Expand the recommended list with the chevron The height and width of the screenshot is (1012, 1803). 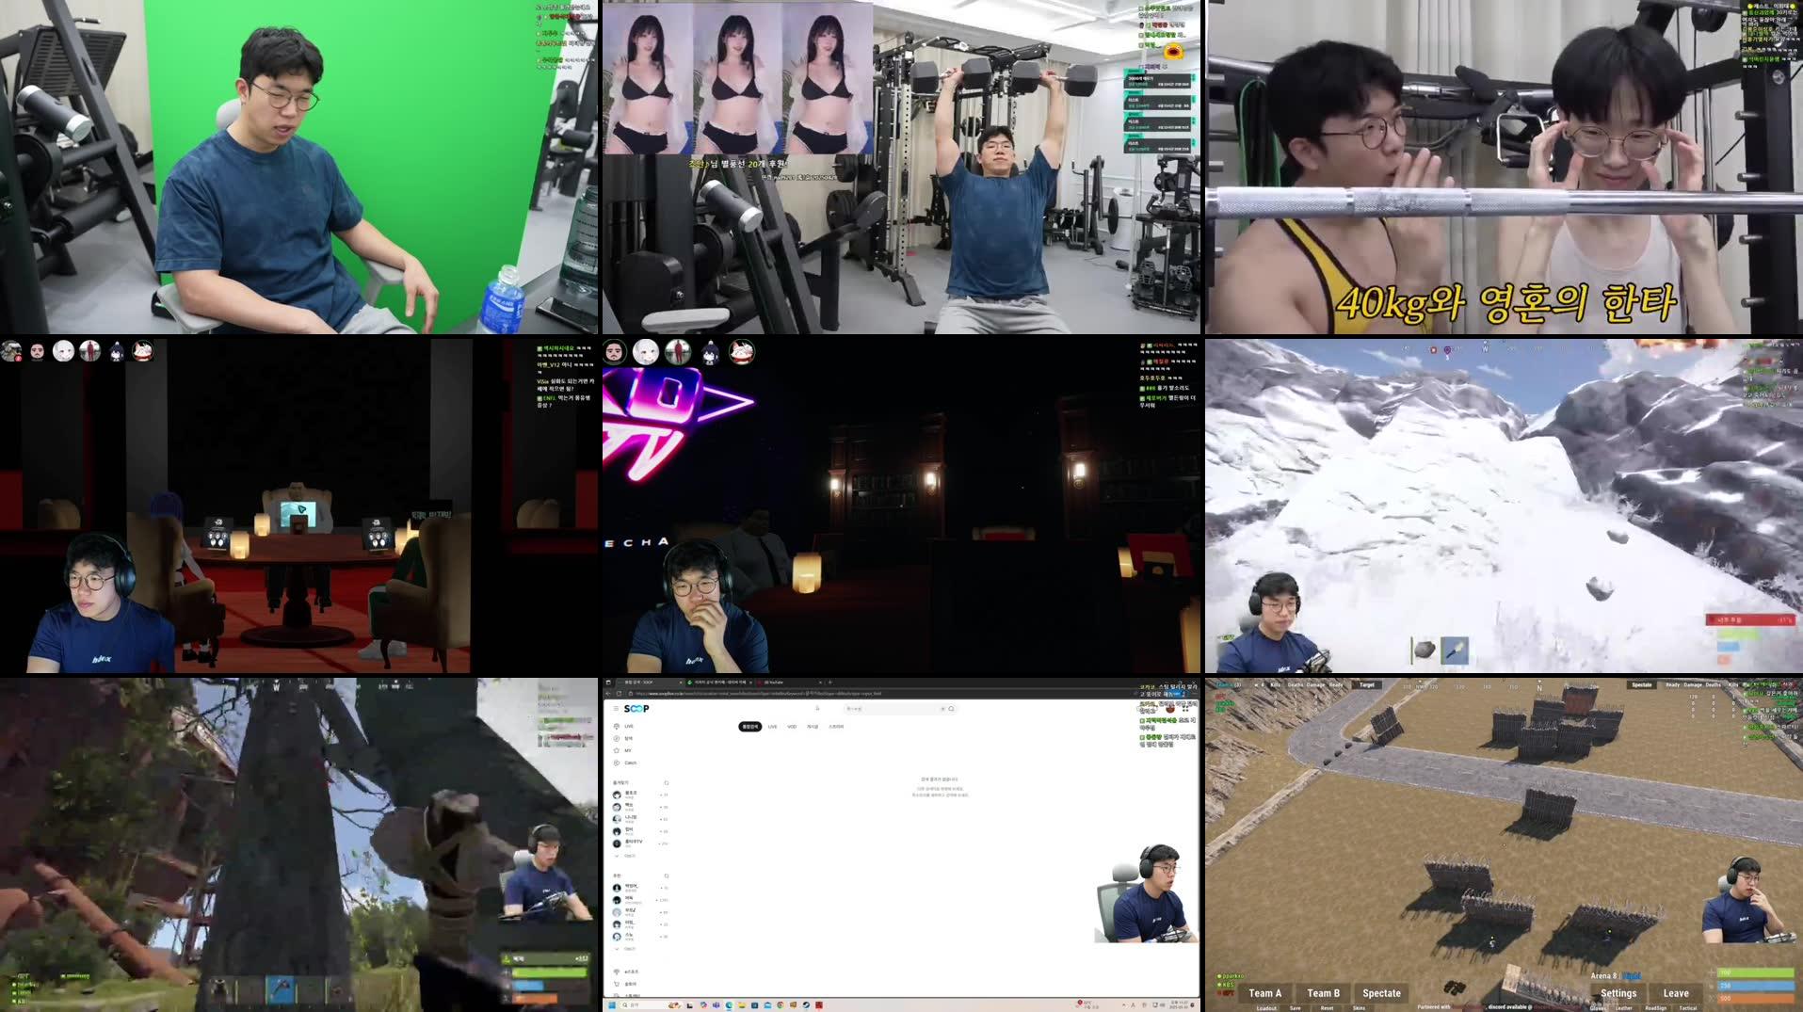(617, 948)
